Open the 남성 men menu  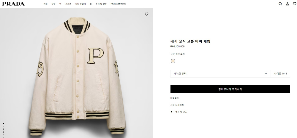tap(53, 4)
